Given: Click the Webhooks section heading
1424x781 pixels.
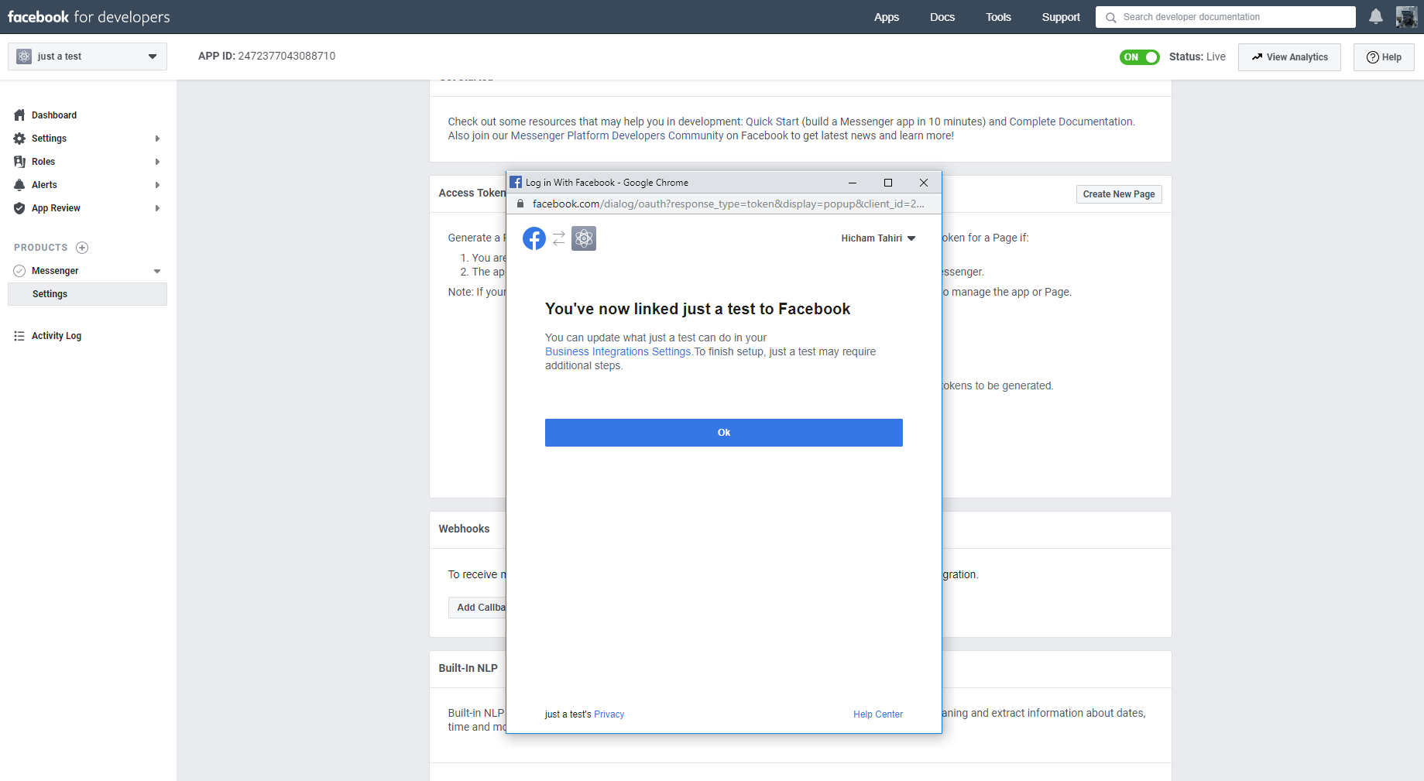Looking at the screenshot, I should pyautogui.click(x=464, y=529).
